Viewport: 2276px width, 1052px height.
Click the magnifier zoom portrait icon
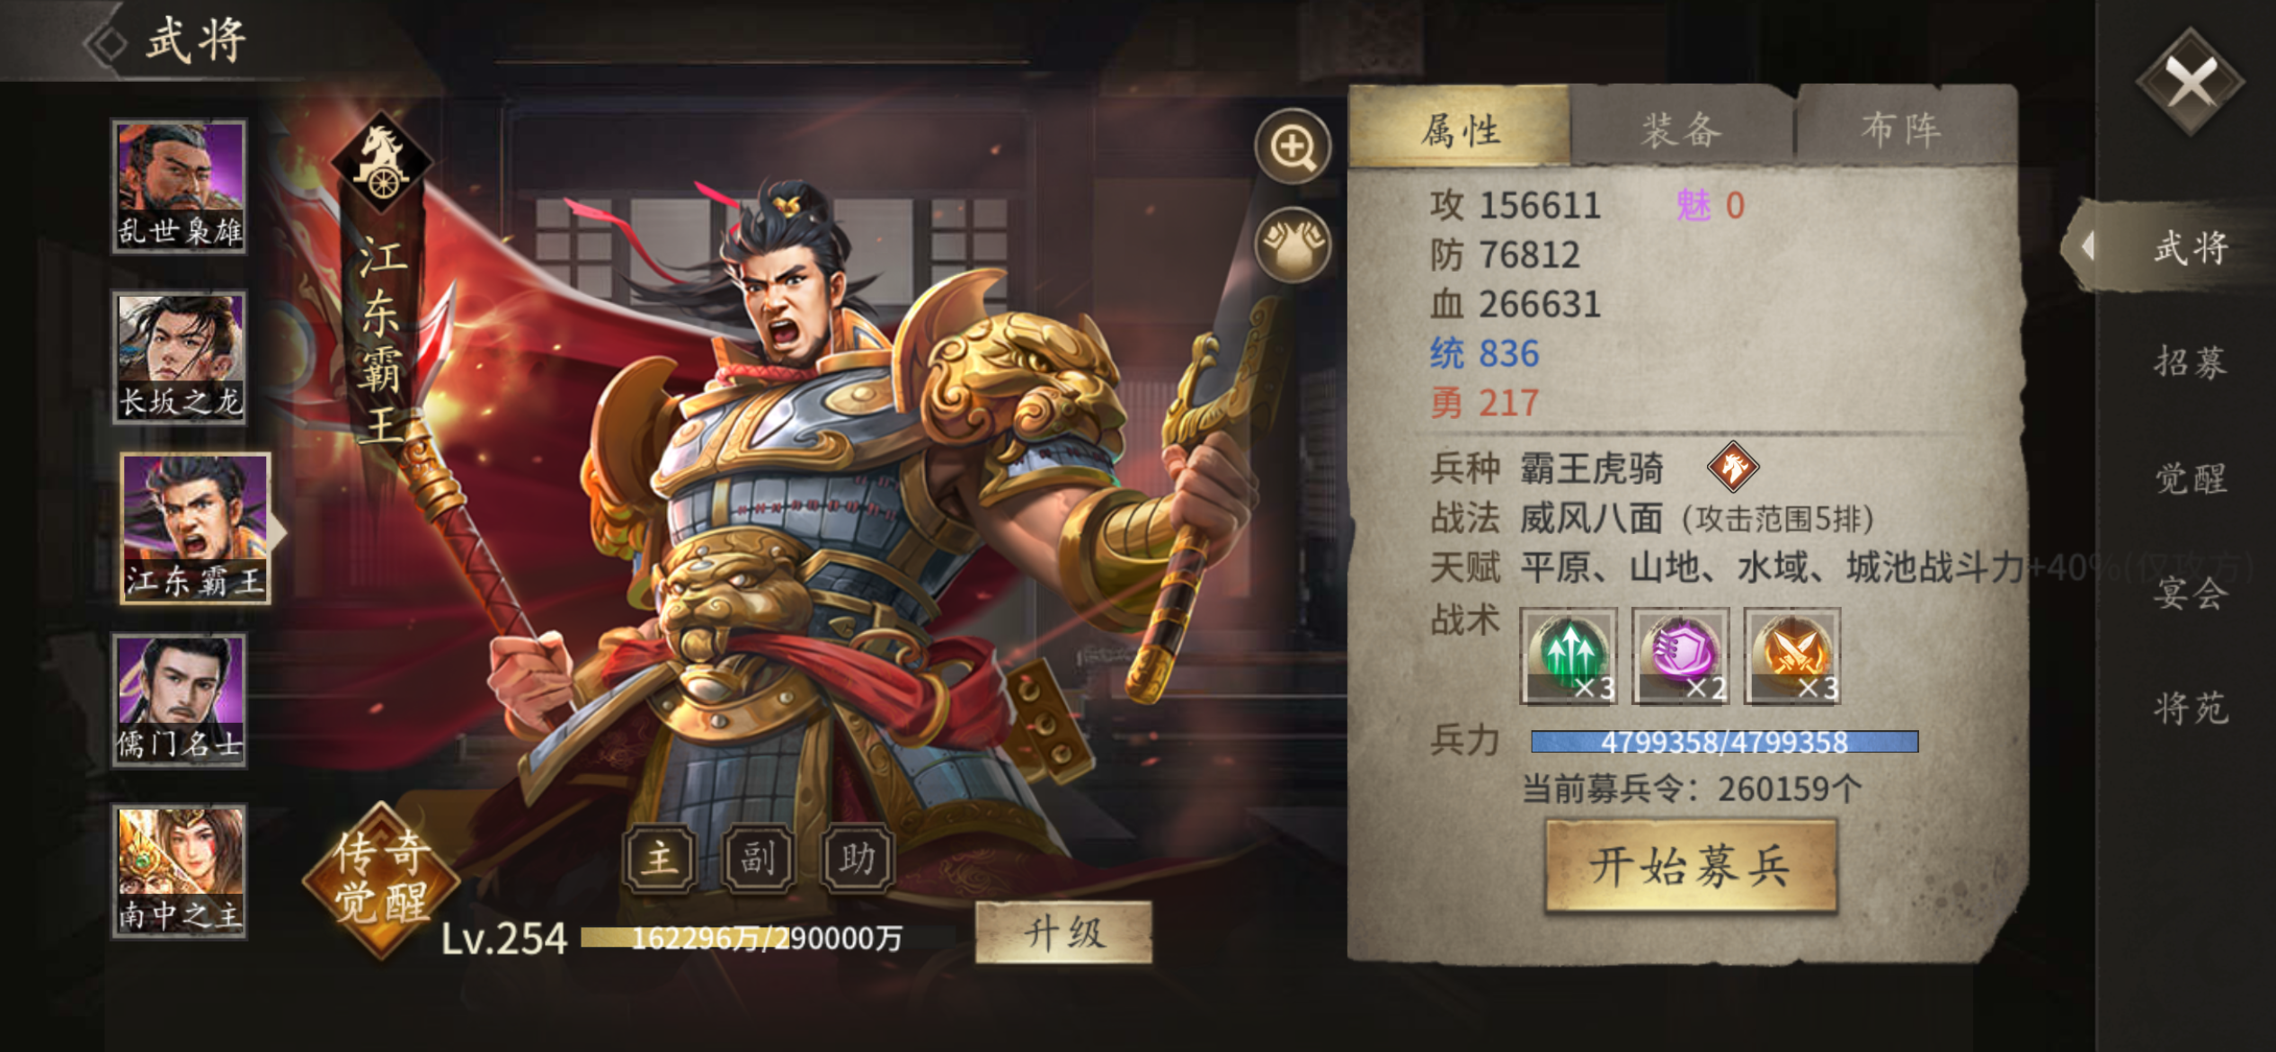click(1293, 147)
